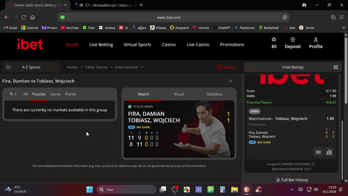Image resolution: width=348 pixels, height=196 pixels.
Task: Open the Basketball bookmark
Action: [x=269, y=28]
